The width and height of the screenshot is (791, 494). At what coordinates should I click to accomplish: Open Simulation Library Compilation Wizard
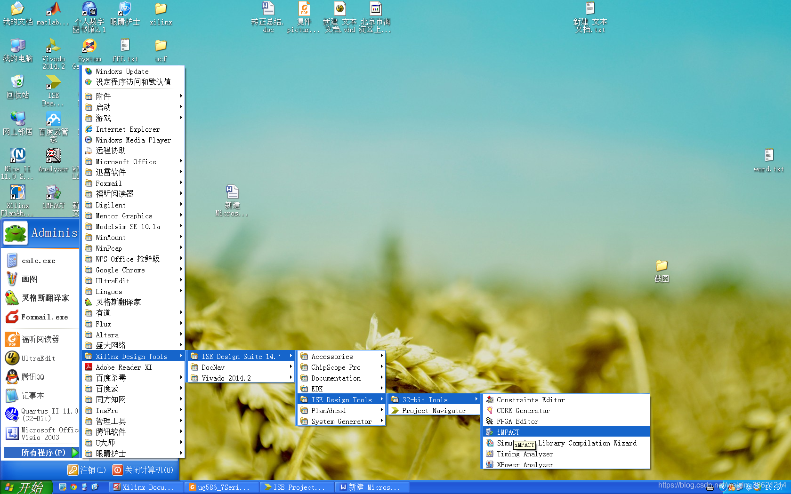[x=566, y=443]
